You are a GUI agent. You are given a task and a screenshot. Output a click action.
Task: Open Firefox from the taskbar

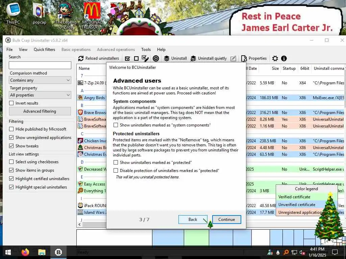coord(25,252)
